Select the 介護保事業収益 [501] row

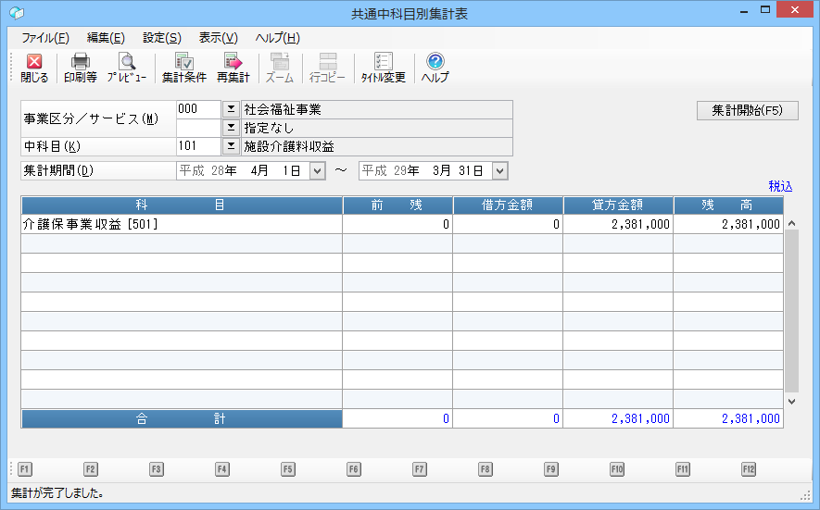tap(182, 224)
